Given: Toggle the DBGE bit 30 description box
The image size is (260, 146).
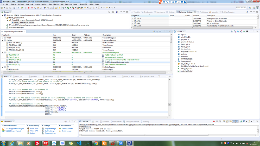Looking at the screenshot, I should [103, 62].
